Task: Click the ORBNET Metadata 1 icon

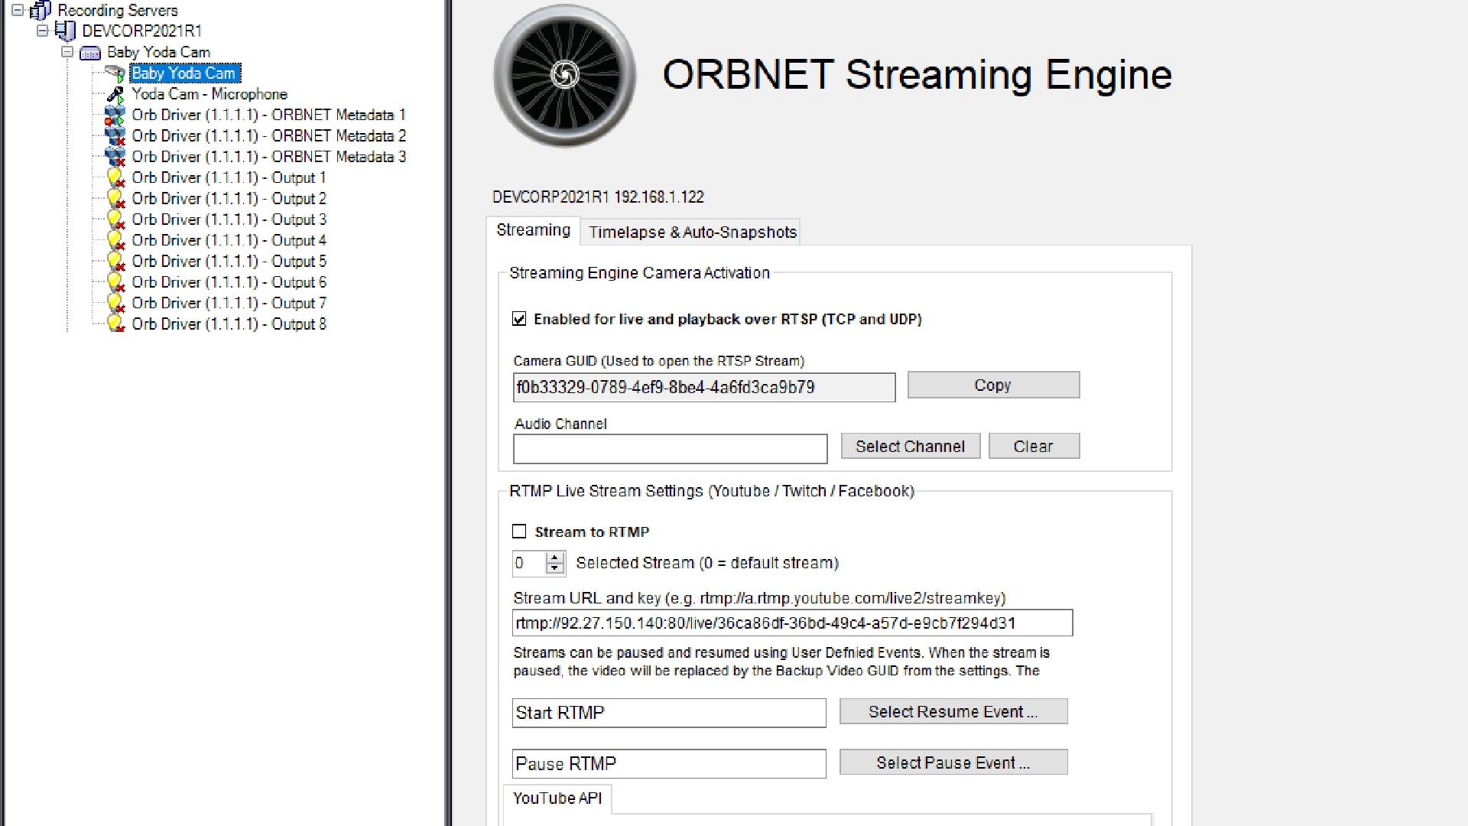Action: (x=115, y=115)
